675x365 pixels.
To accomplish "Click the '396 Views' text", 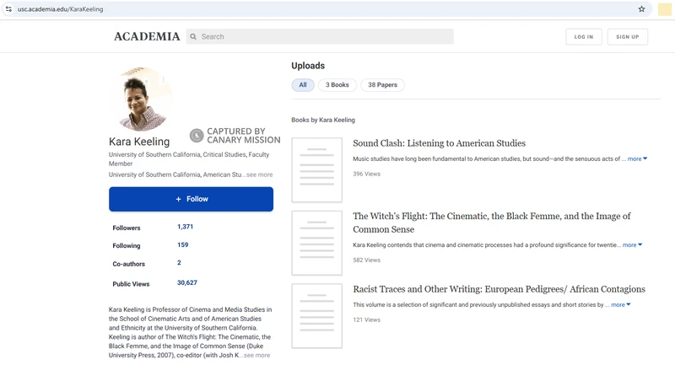I will [367, 174].
